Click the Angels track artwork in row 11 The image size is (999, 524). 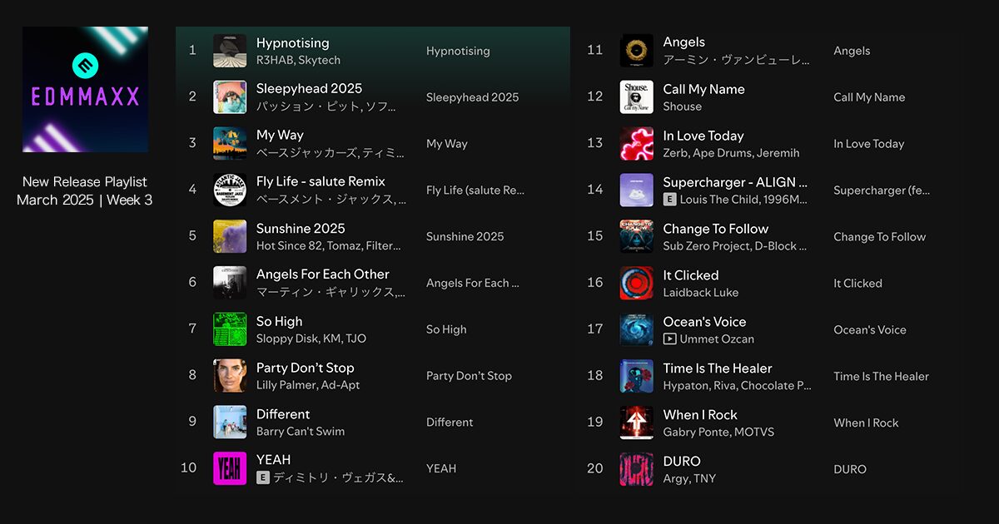click(637, 51)
